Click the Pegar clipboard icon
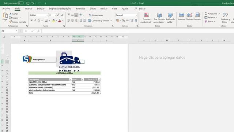 click(5, 15)
